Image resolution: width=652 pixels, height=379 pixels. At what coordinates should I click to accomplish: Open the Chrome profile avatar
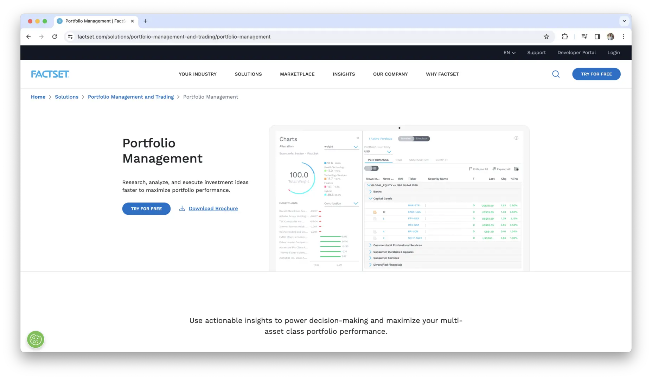coord(611,36)
